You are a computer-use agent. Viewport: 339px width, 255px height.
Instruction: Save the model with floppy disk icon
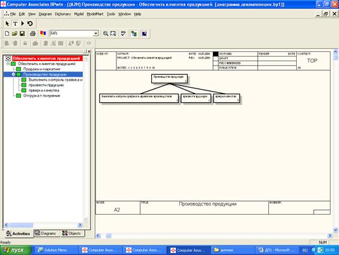(22, 33)
